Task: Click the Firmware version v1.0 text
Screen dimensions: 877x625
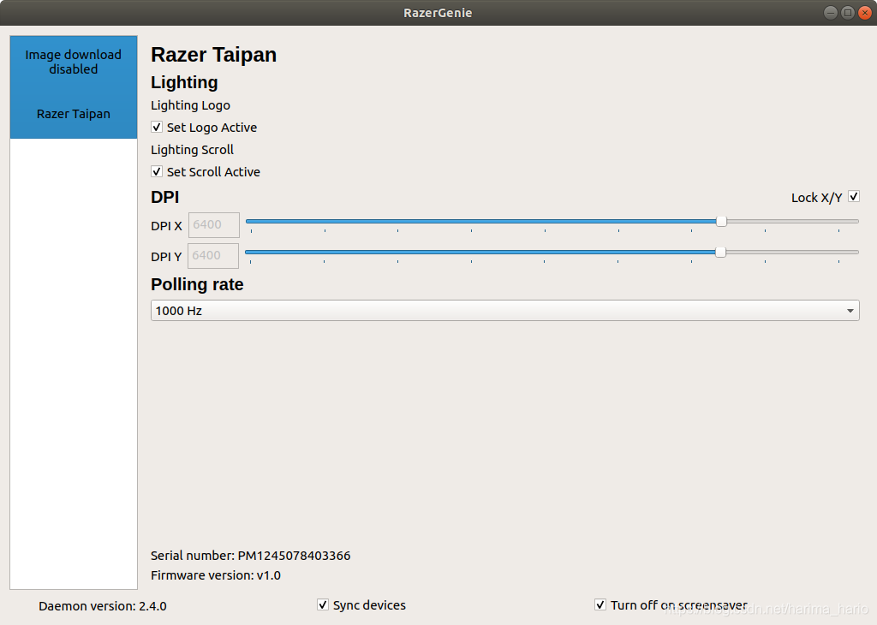Action: (x=216, y=575)
